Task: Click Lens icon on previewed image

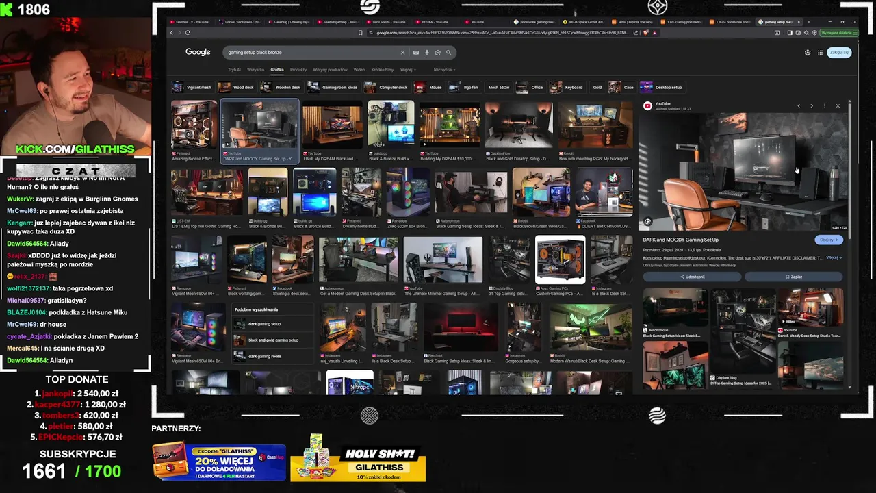Action: (647, 221)
